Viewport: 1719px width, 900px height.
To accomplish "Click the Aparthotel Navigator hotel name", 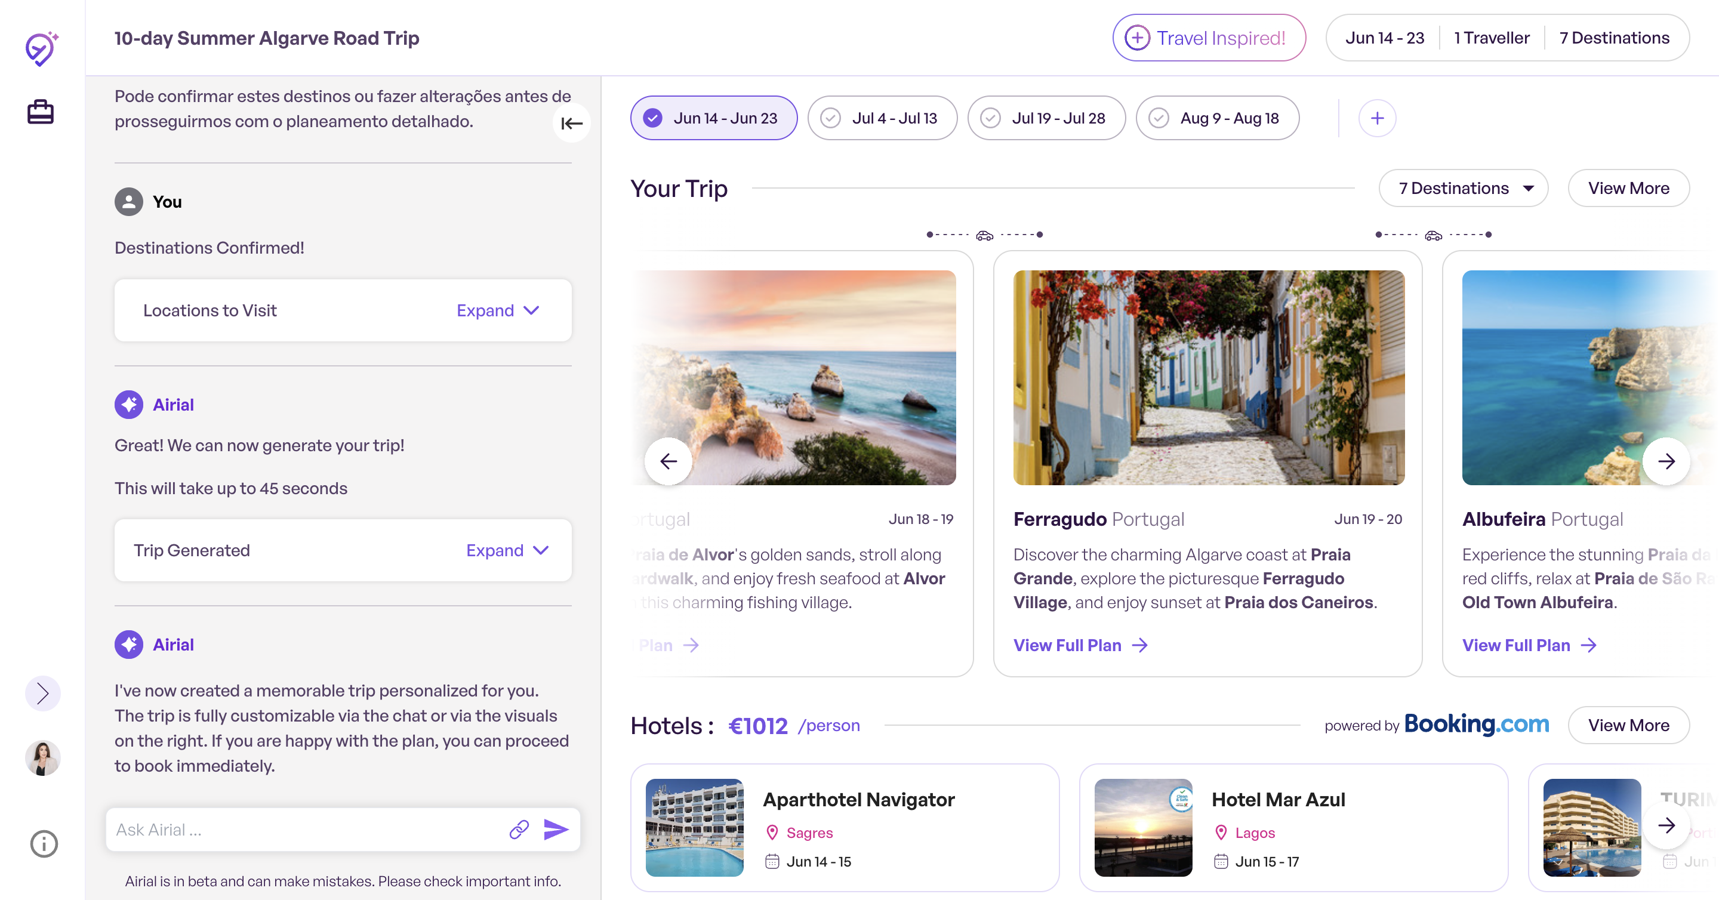I will (x=858, y=799).
